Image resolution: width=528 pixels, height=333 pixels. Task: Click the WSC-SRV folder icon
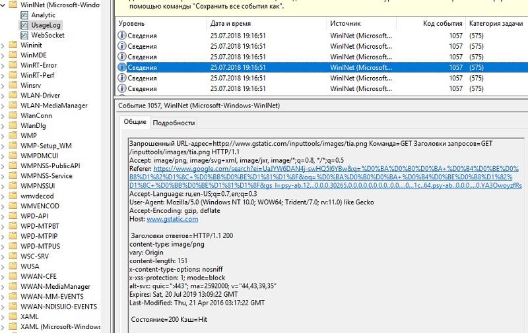pyautogui.click(x=13, y=256)
